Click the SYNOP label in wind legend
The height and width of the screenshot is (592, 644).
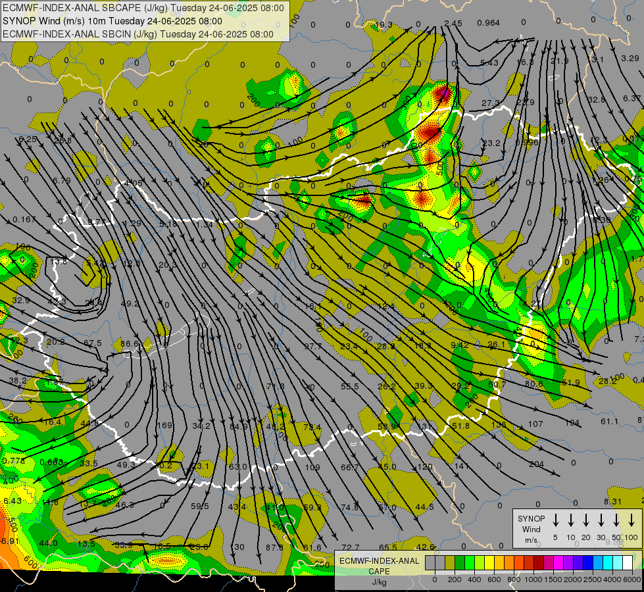tap(531, 518)
